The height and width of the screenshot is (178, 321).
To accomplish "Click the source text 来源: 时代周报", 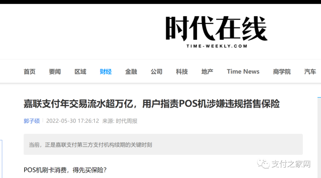I will 120,121.
